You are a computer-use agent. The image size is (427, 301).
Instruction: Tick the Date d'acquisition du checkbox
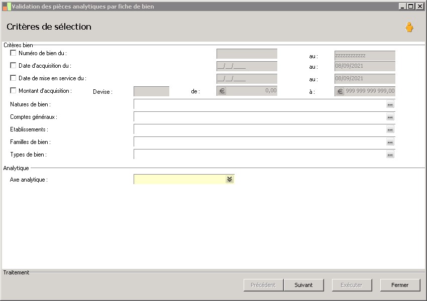pos(13,65)
